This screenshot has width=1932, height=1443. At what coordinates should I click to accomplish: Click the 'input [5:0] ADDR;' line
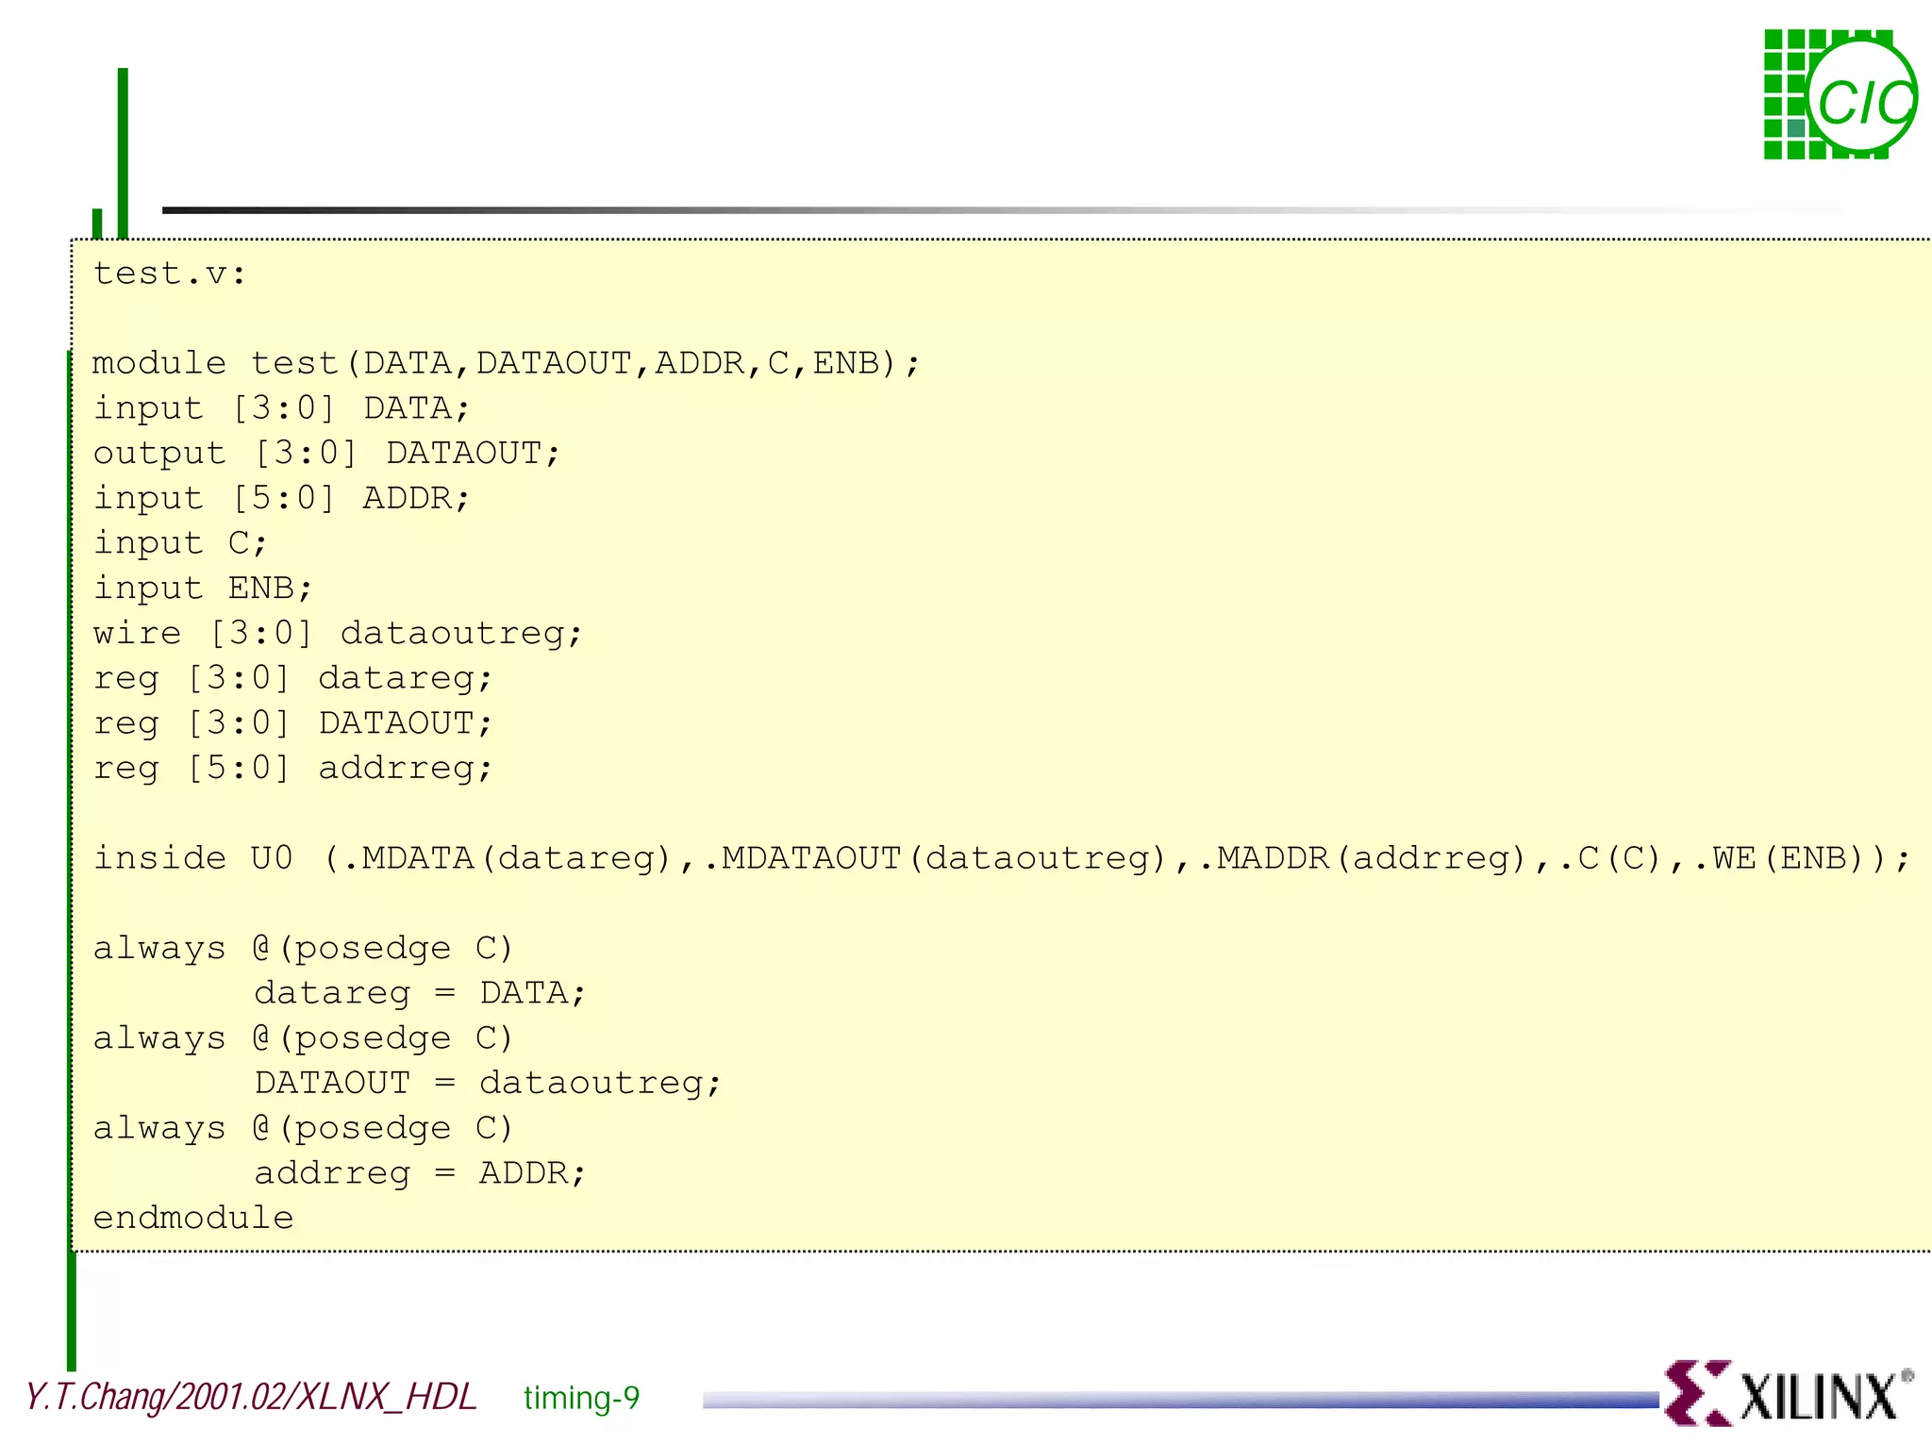tap(281, 498)
